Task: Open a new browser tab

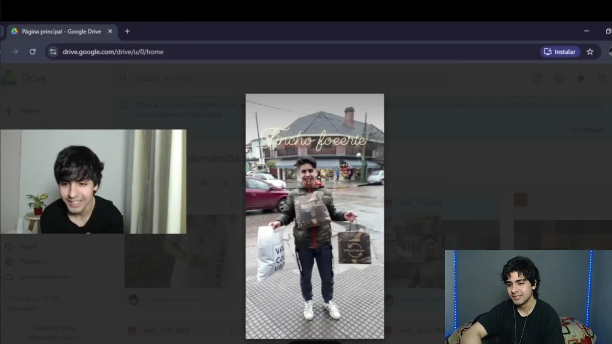Action: pyautogui.click(x=127, y=32)
